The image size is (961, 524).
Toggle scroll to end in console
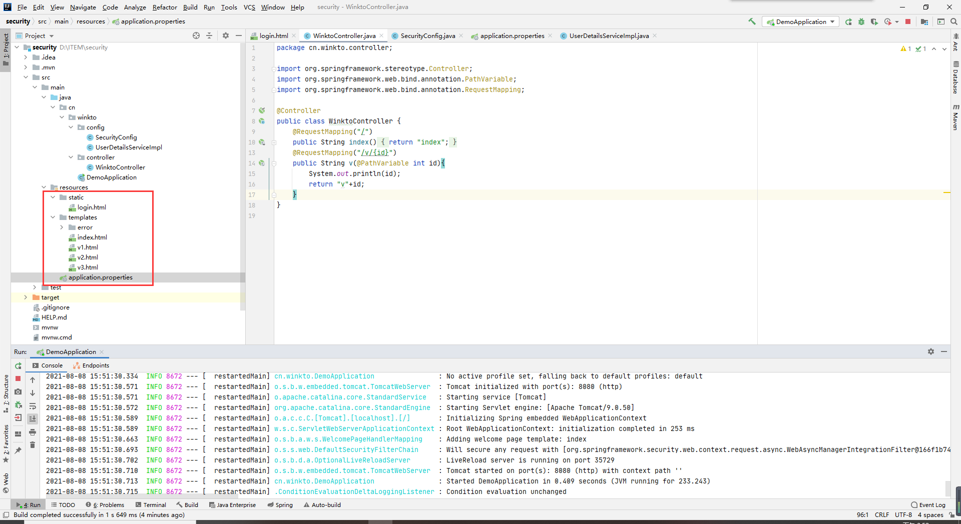[x=33, y=418]
